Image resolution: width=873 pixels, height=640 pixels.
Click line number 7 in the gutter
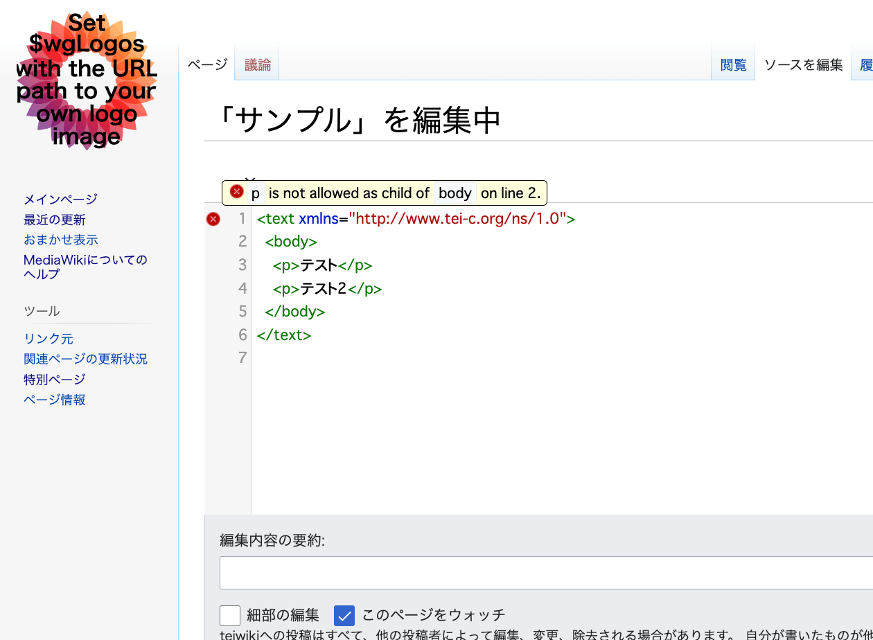(242, 358)
